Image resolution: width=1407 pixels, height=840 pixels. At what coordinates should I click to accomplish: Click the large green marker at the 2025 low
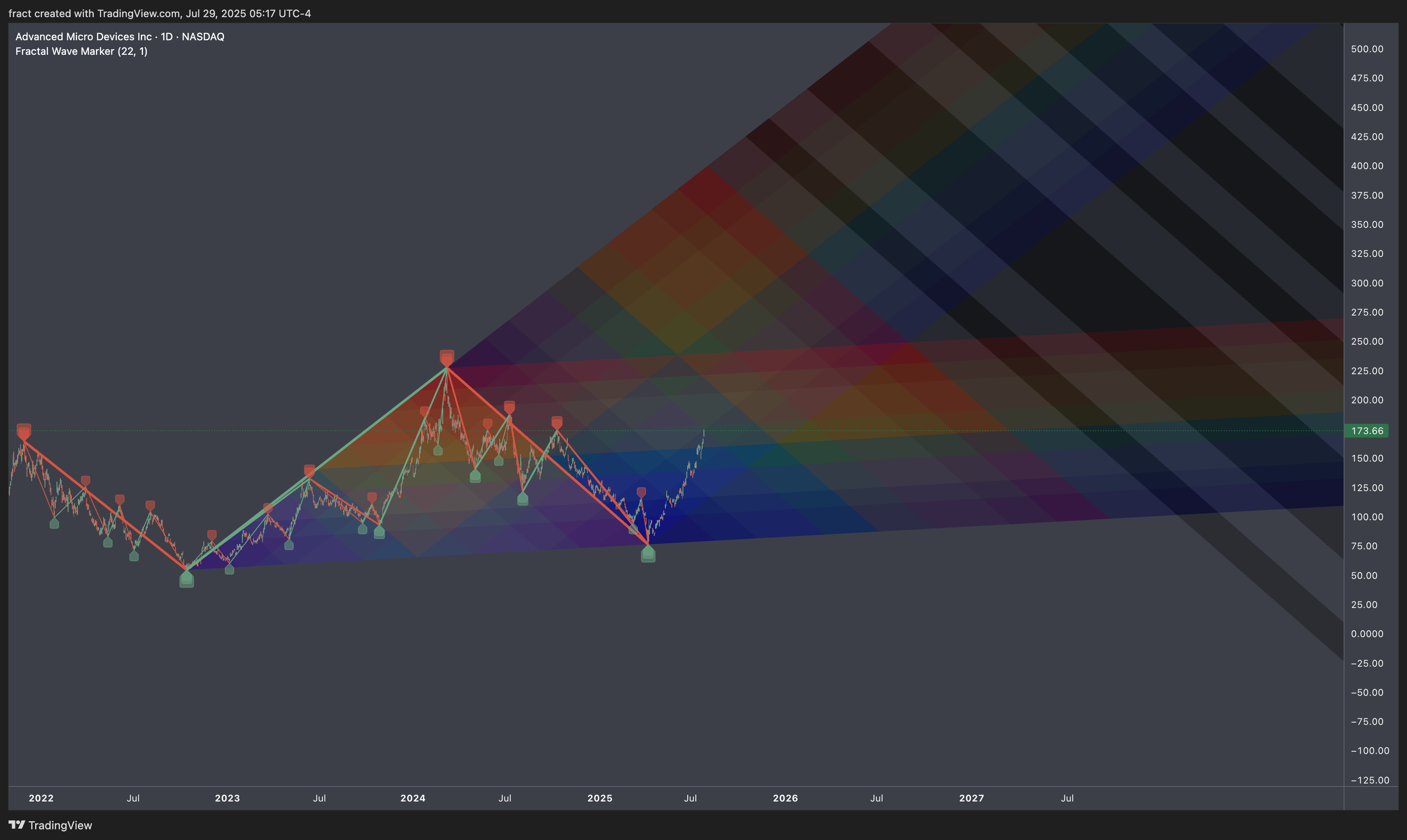pyautogui.click(x=648, y=554)
